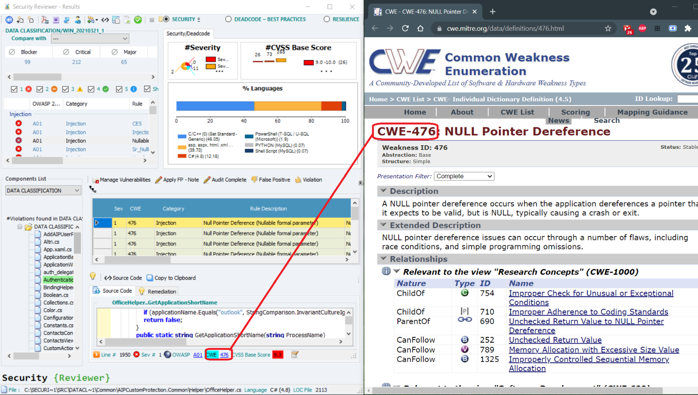The image size is (698, 395).
Task: Toggle severity 4 checkbox filter
Action: coord(91,89)
